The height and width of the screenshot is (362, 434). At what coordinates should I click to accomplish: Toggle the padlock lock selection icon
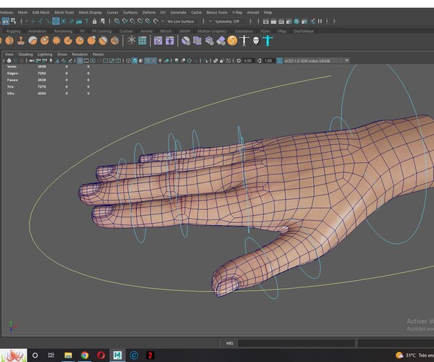(94, 21)
